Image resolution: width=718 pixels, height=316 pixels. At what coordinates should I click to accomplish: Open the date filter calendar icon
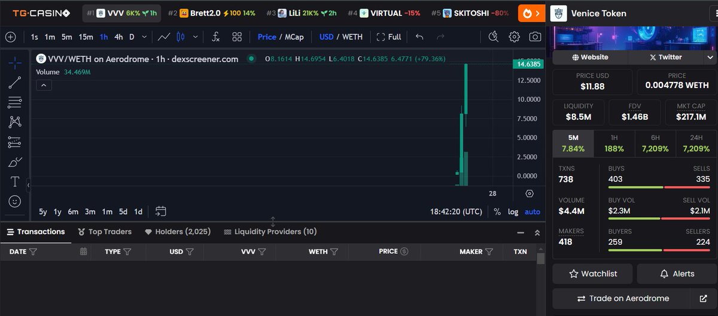(x=84, y=252)
